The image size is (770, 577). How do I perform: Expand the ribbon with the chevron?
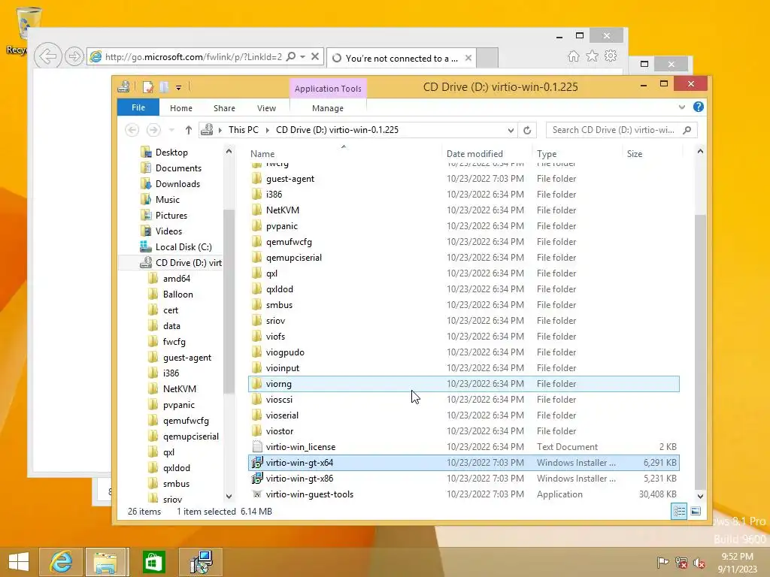[681, 107]
